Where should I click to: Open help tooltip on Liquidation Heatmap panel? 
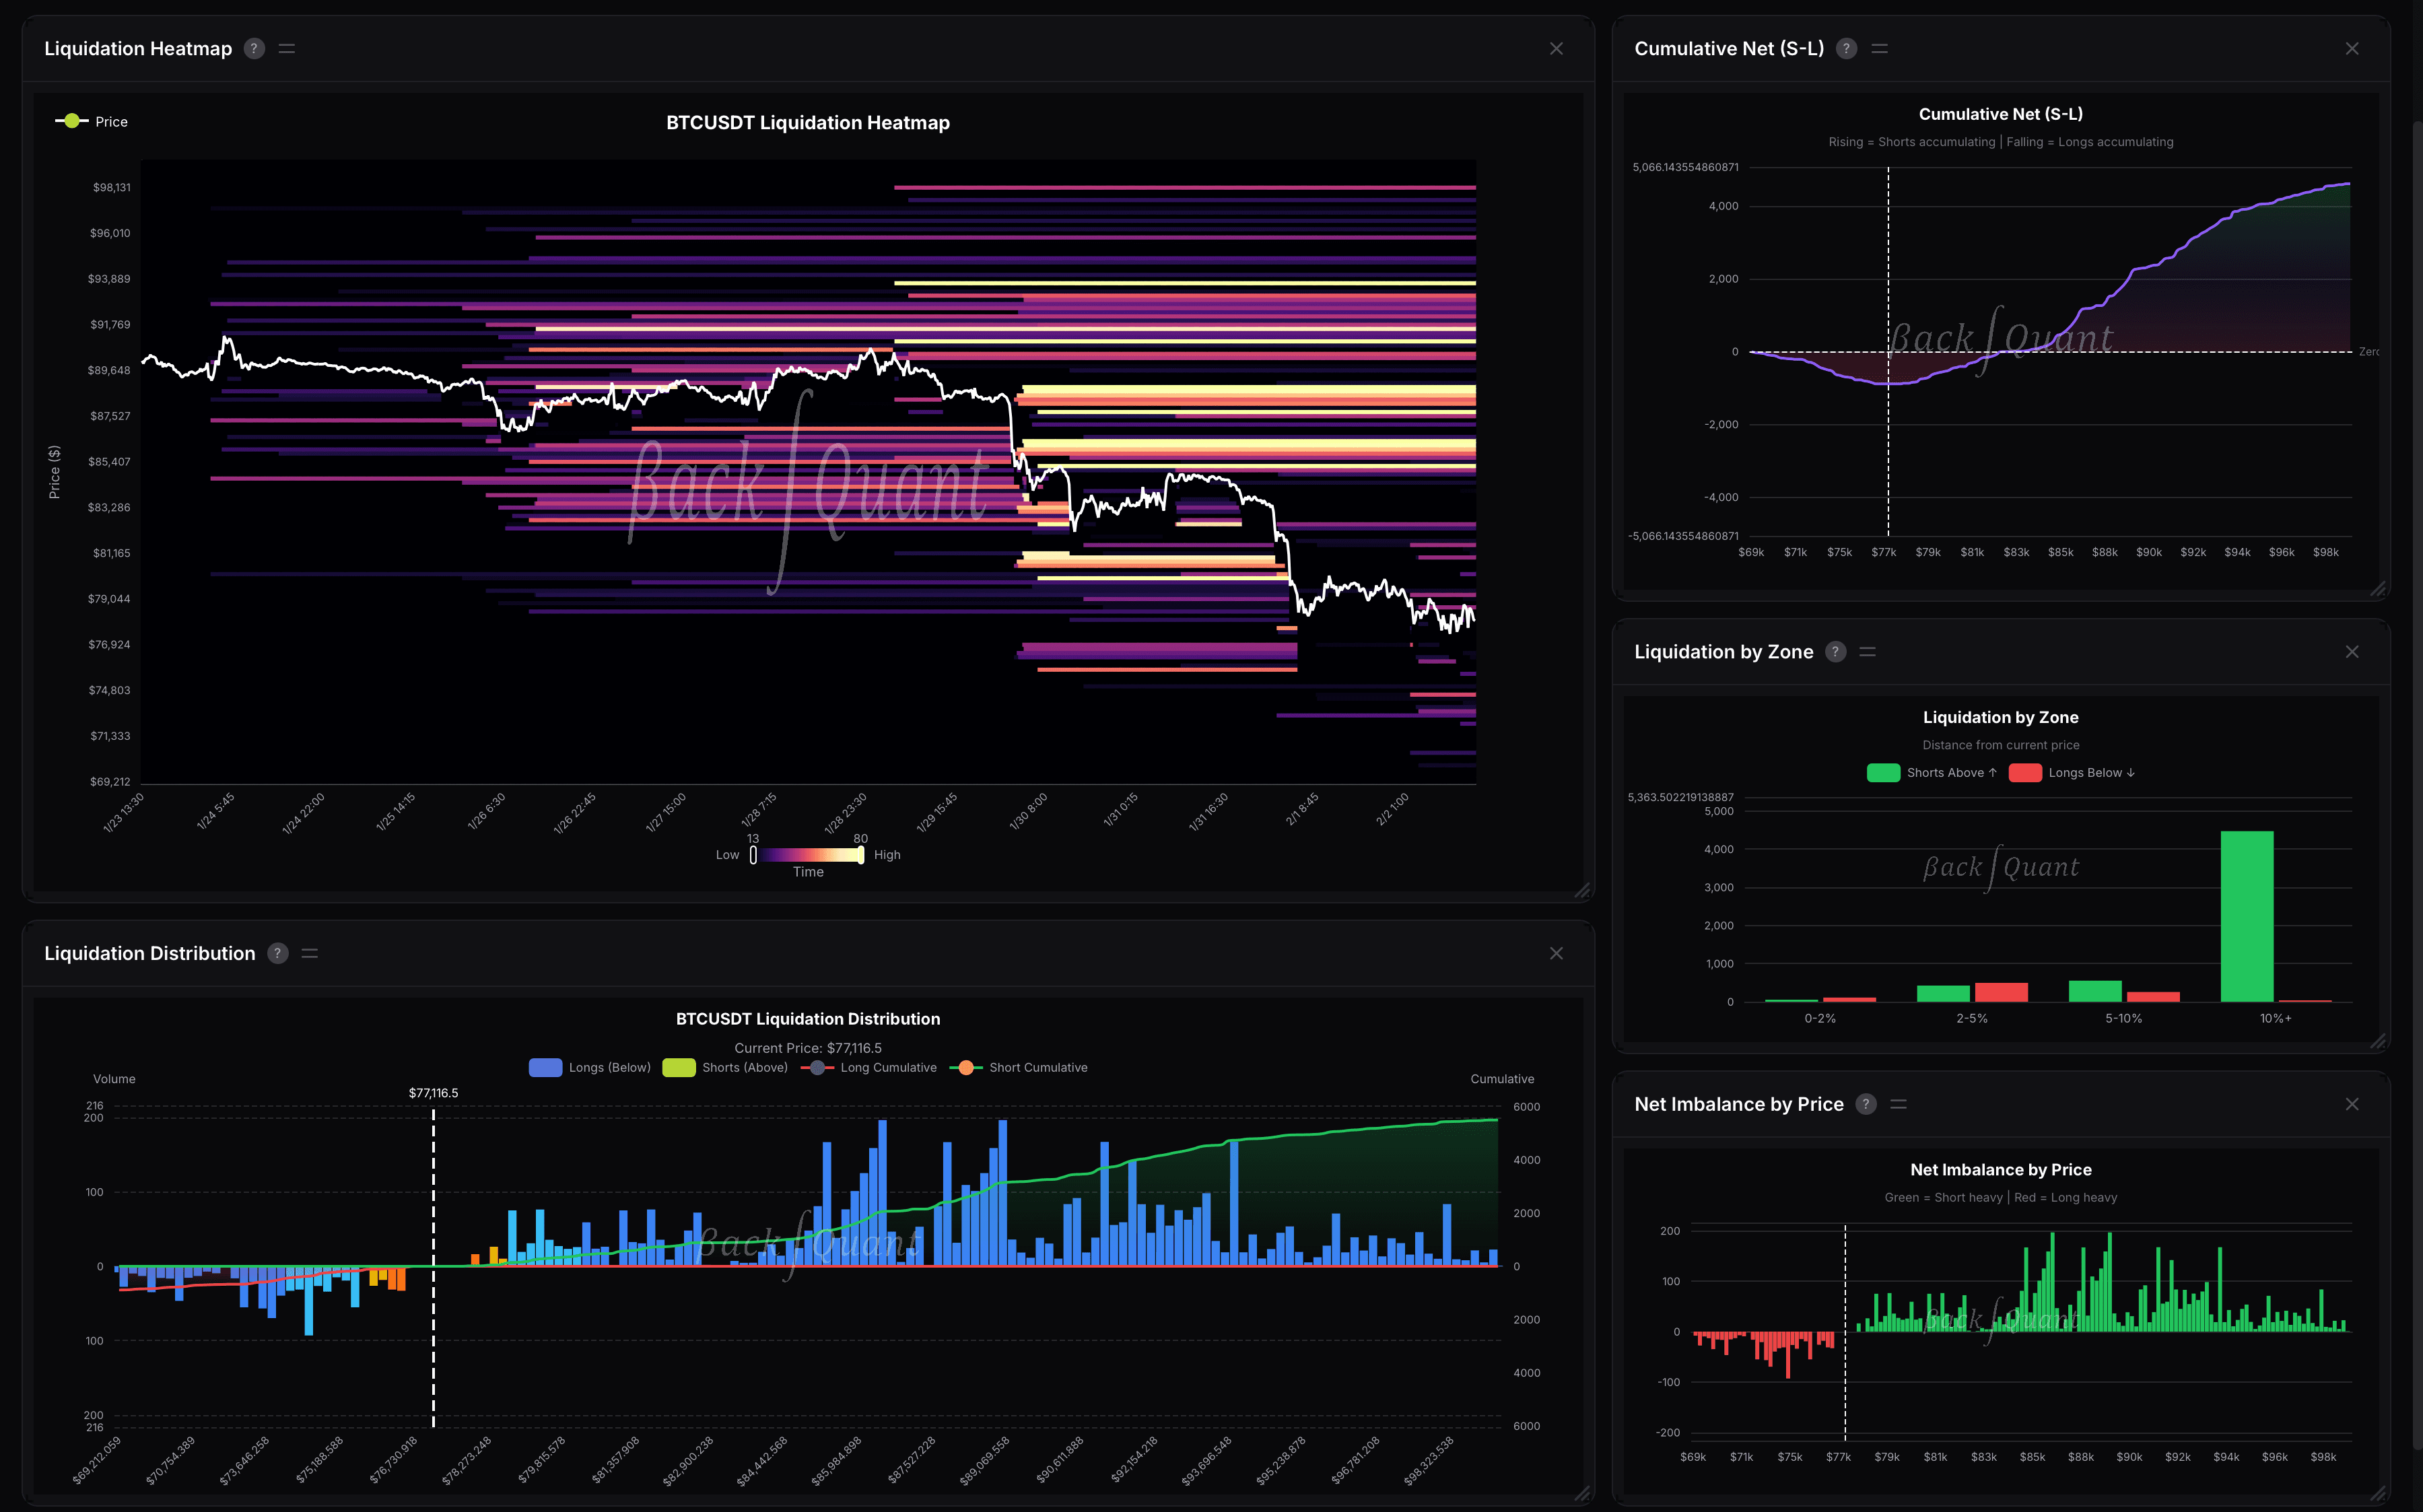[254, 48]
